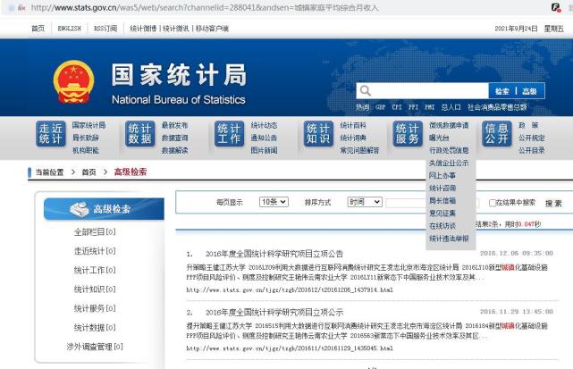The height and width of the screenshot is (369, 573).
Task: Open the 统计微博 link
Action: (x=143, y=28)
